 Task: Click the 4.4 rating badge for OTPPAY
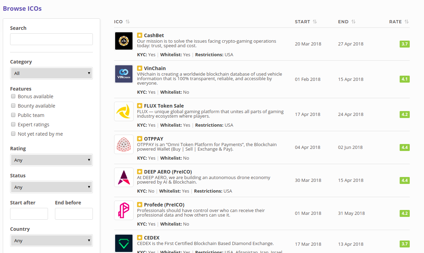(x=405, y=147)
